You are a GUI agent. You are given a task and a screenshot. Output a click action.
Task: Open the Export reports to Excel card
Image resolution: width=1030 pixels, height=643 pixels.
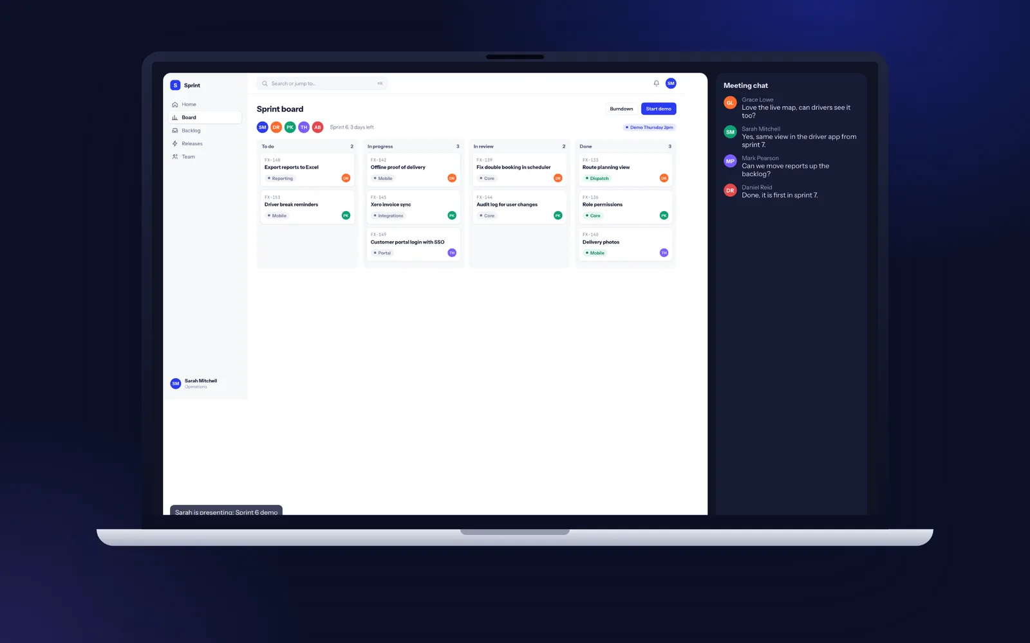[307, 170]
